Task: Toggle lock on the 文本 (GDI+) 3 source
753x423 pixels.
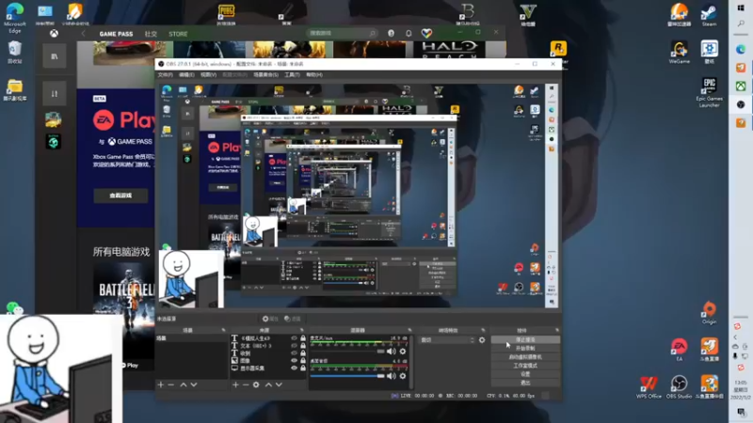Action: click(x=303, y=345)
